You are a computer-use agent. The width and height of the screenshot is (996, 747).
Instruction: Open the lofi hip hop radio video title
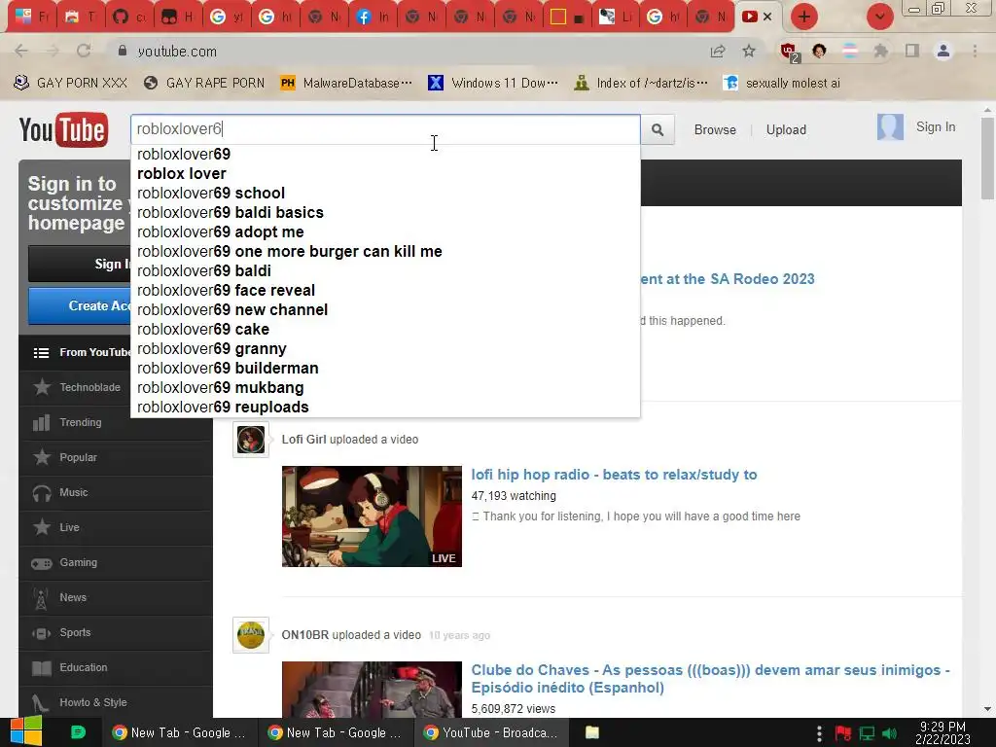click(614, 475)
